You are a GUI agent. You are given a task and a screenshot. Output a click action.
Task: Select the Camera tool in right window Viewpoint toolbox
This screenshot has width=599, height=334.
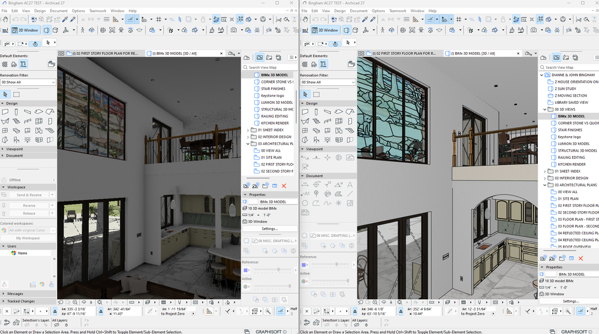(305, 167)
